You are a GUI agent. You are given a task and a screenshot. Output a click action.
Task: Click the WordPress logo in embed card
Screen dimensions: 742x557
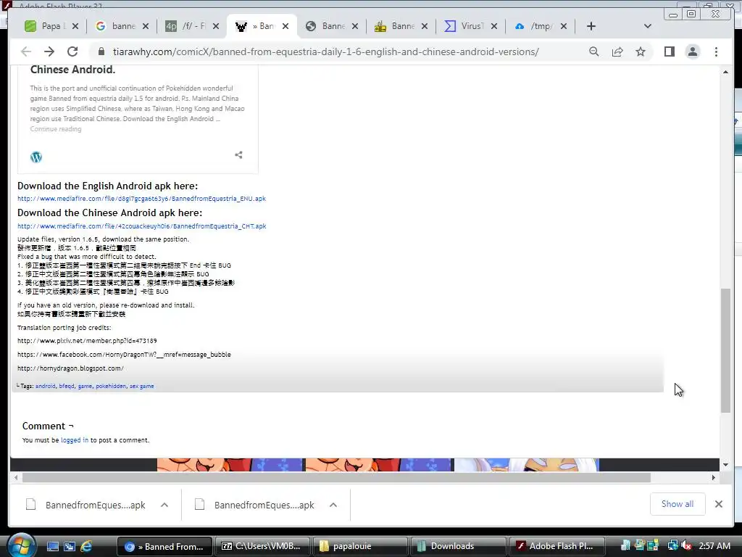tap(36, 157)
